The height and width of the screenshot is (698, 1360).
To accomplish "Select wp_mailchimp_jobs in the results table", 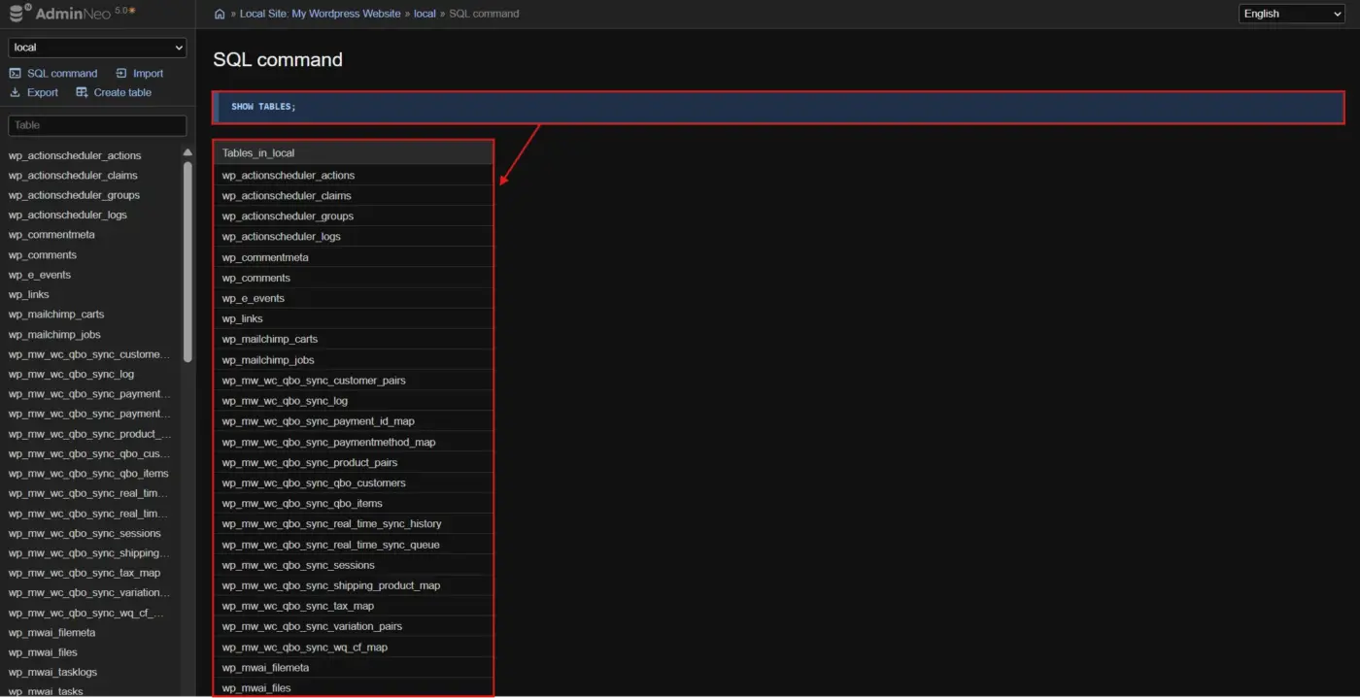I will pos(354,360).
